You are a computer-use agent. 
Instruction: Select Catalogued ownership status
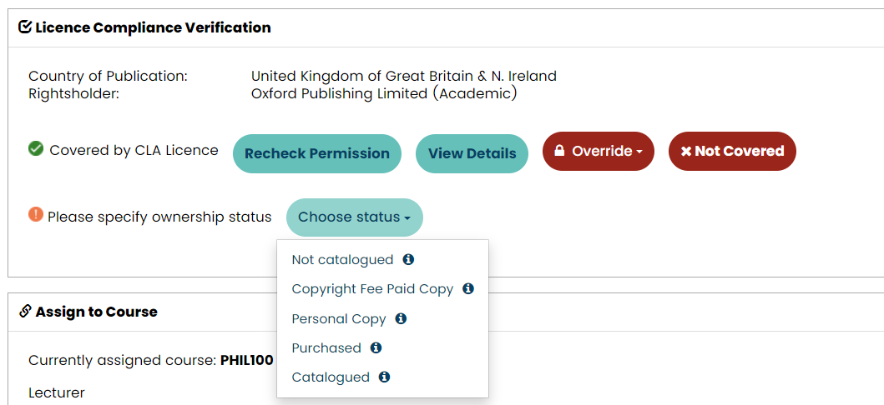pyautogui.click(x=331, y=377)
